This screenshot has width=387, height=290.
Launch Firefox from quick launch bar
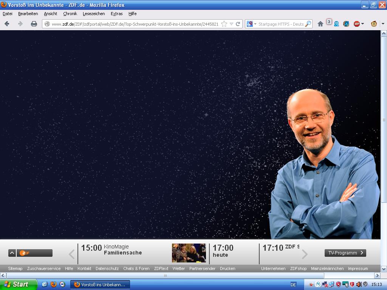[53, 284]
